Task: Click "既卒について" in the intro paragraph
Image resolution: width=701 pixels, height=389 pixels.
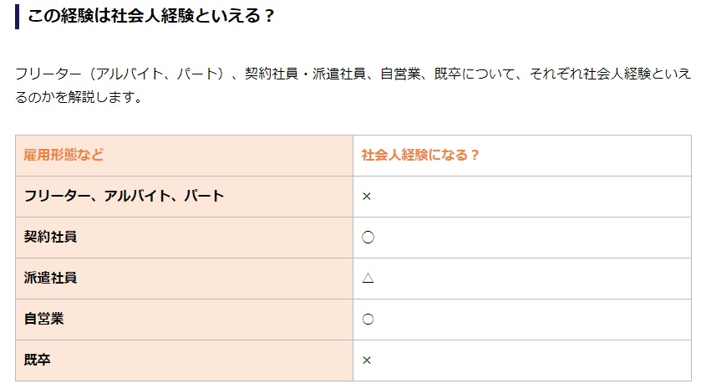Action: [x=476, y=74]
